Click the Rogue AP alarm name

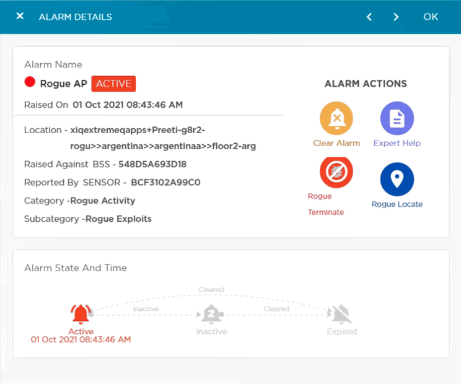63,84
